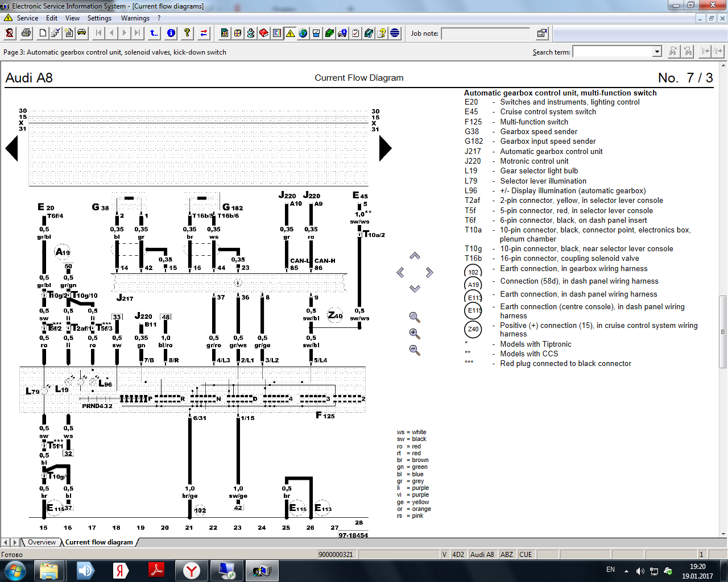Switch to the Overview tab
728x582 pixels.
[x=42, y=542]
